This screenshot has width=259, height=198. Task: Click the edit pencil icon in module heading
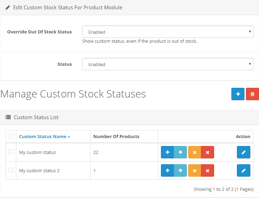pos(8,8)
